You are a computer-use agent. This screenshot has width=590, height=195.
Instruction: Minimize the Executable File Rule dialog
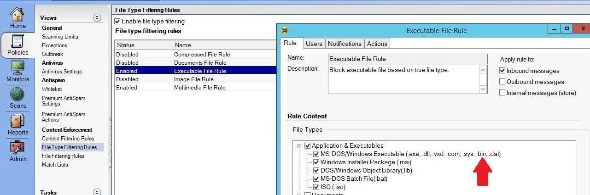pyautogui.click(x=555, y=29)
